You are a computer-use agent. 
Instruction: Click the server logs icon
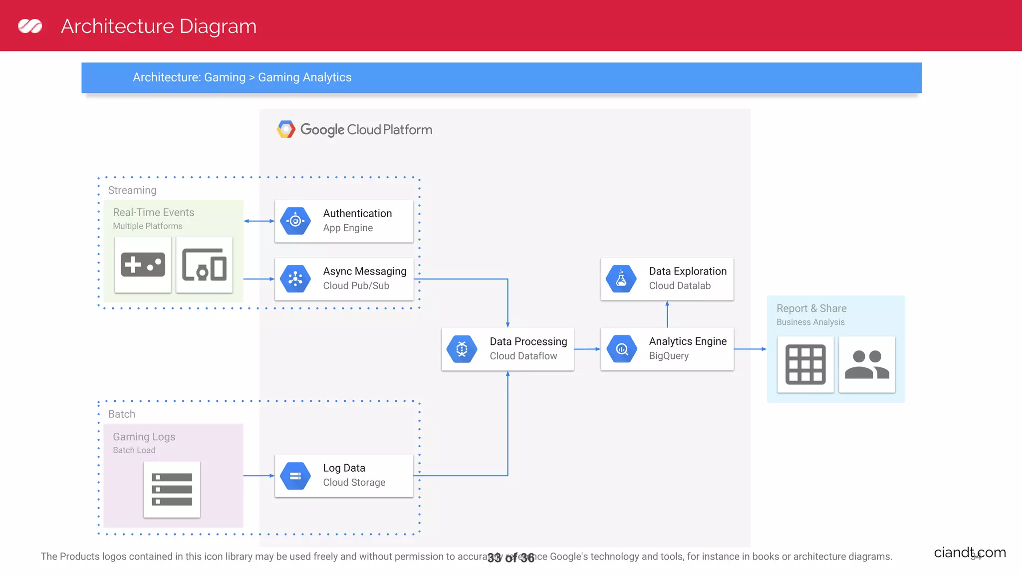172,489
